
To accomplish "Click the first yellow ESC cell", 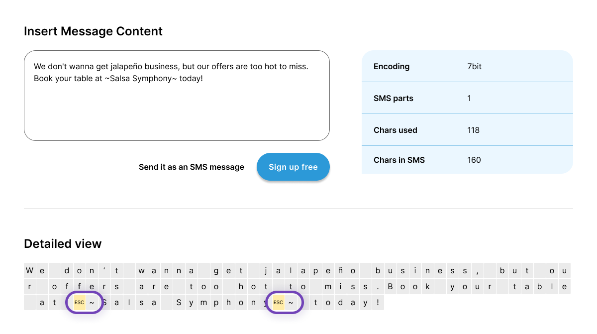I will [x=79, y=302].
